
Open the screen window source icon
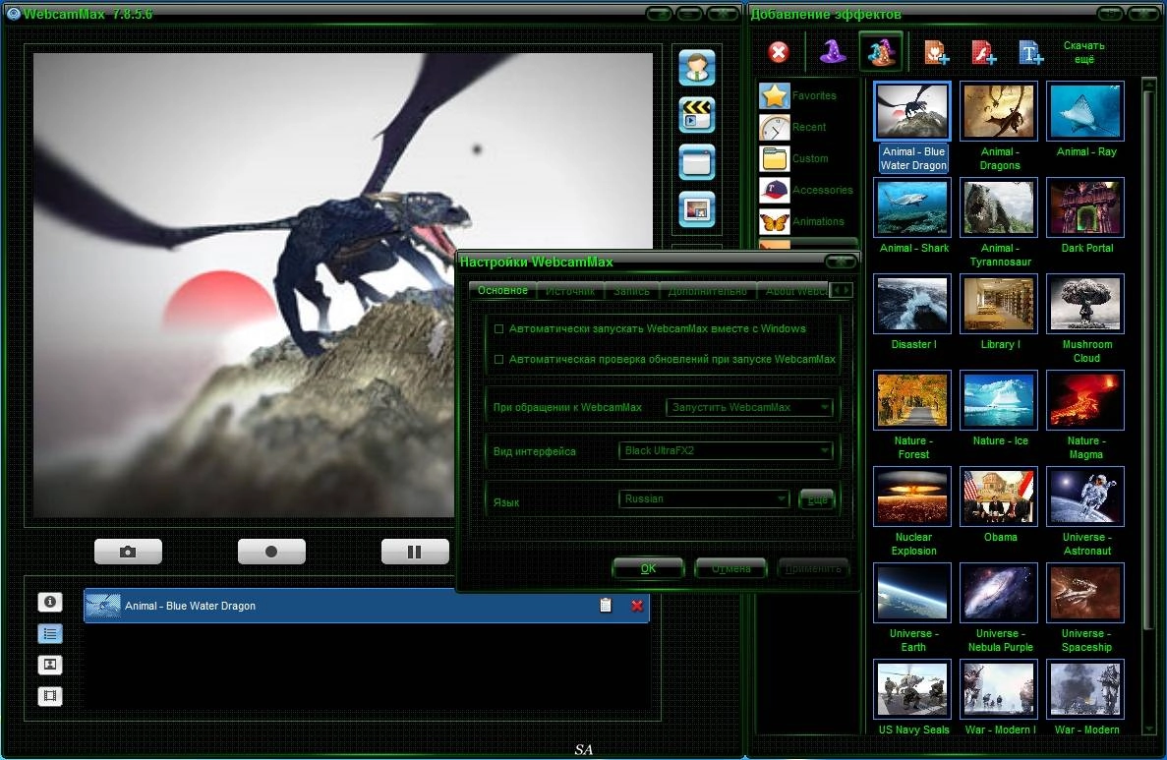click(697, 162)
